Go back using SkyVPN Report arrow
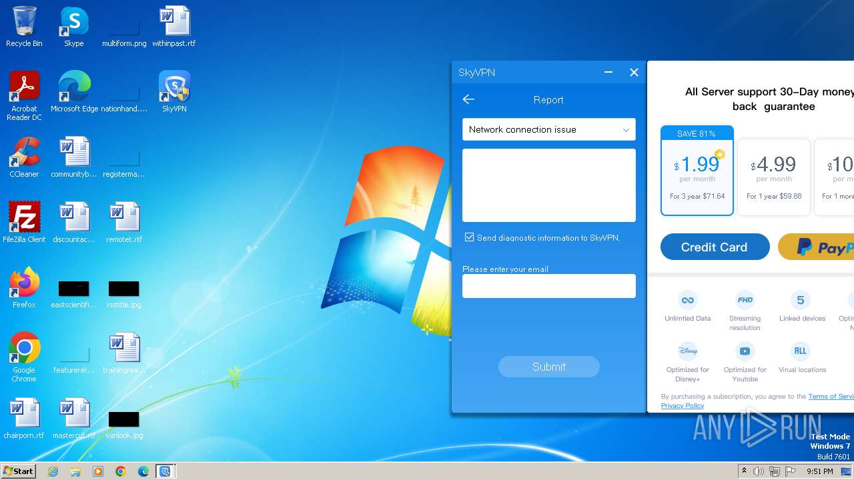854x480 pixels. (x=468, y=99)
